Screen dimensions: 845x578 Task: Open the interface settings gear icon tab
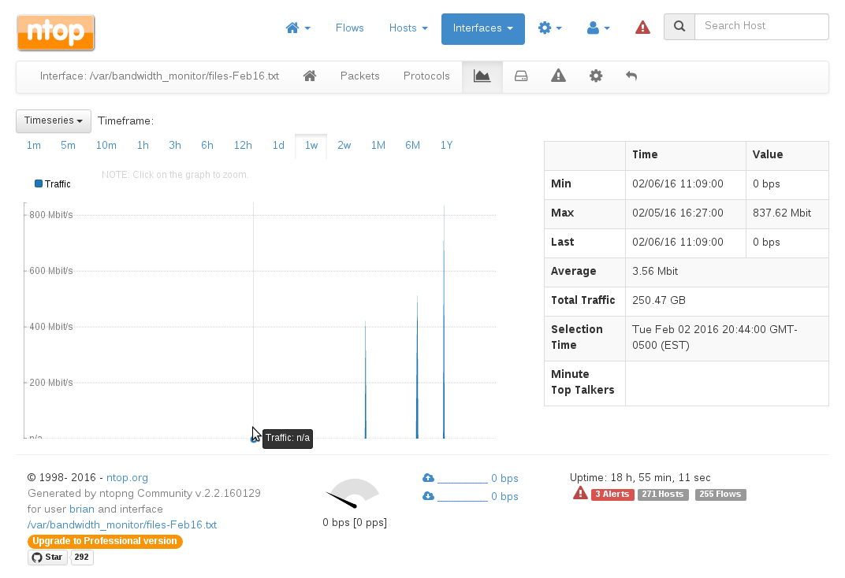click(596, 76)
